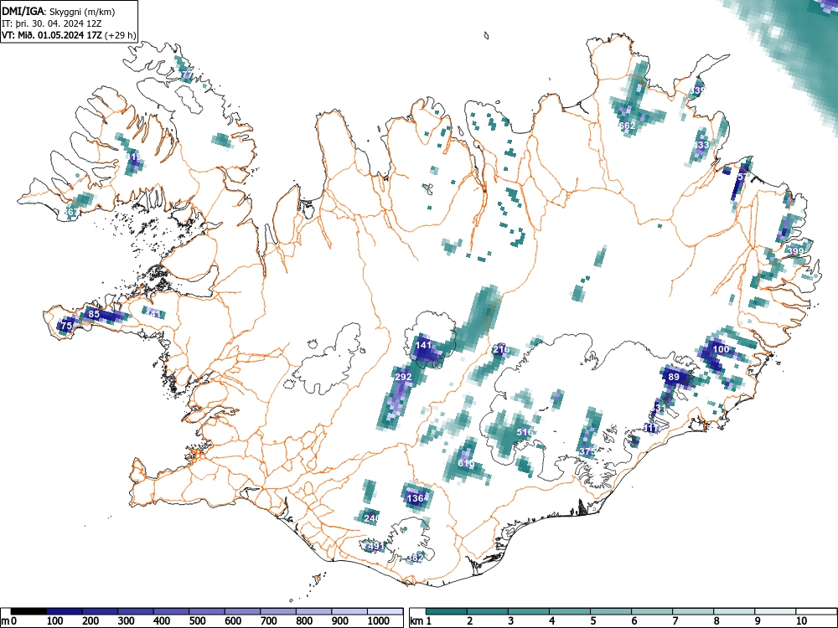Click the '2' tick on the km legend
This screenshot has width=838, height=628.
click(x=470, y=621)
